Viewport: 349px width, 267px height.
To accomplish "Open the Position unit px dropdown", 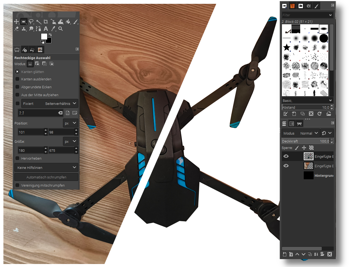I will (x=71, y=123).
